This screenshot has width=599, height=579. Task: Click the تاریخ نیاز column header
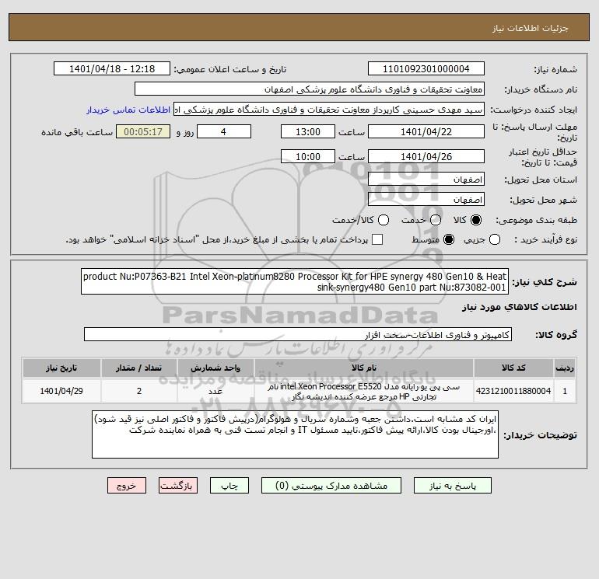61,368
